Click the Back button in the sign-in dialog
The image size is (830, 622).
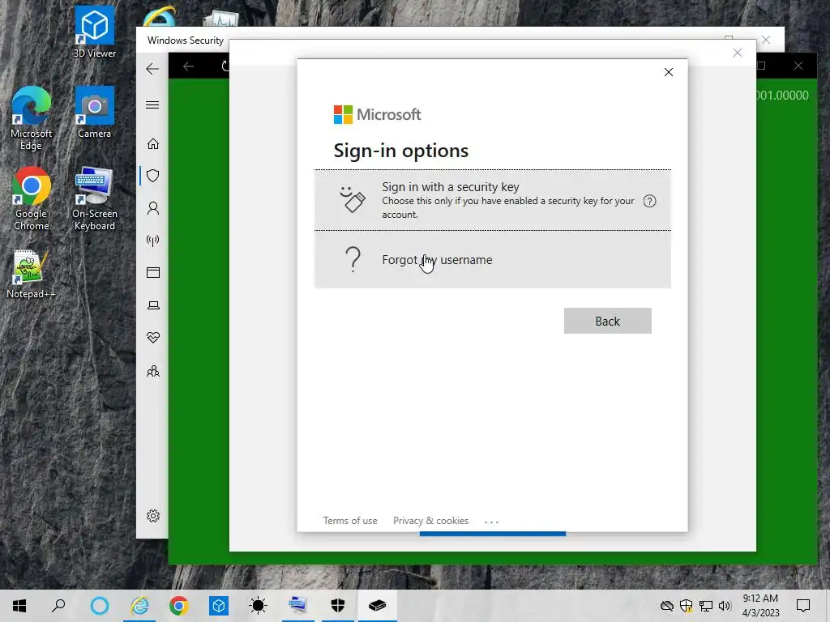[608, 321]
